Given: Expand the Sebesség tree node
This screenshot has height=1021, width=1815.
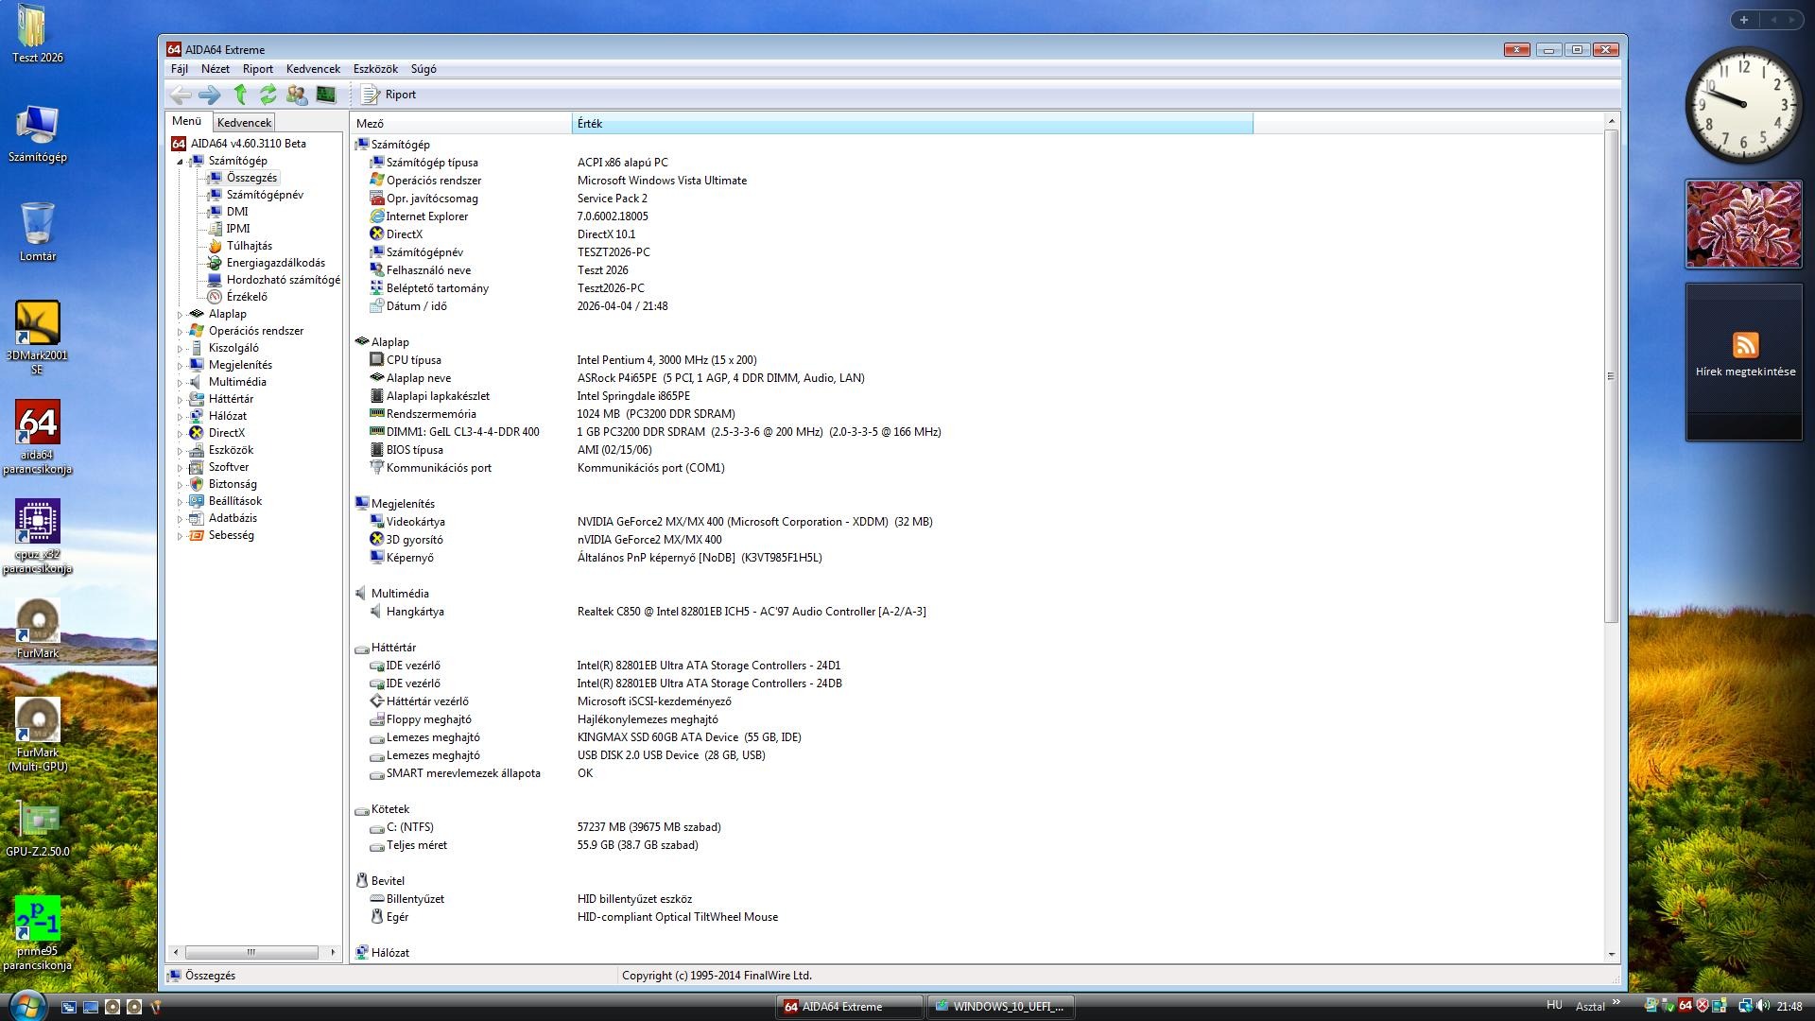Looking at the screenshot, I should 180,536.
